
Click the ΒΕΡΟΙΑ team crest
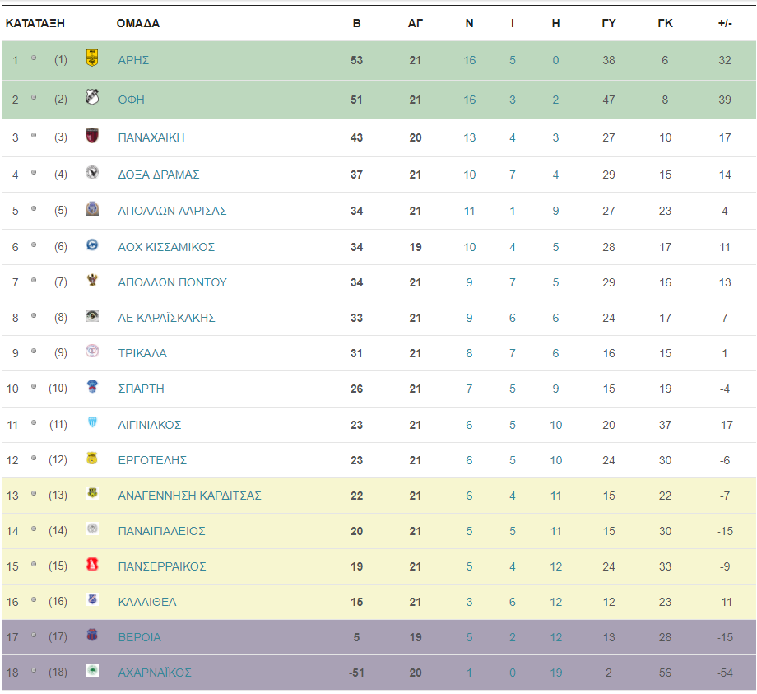tap(91, 635)
